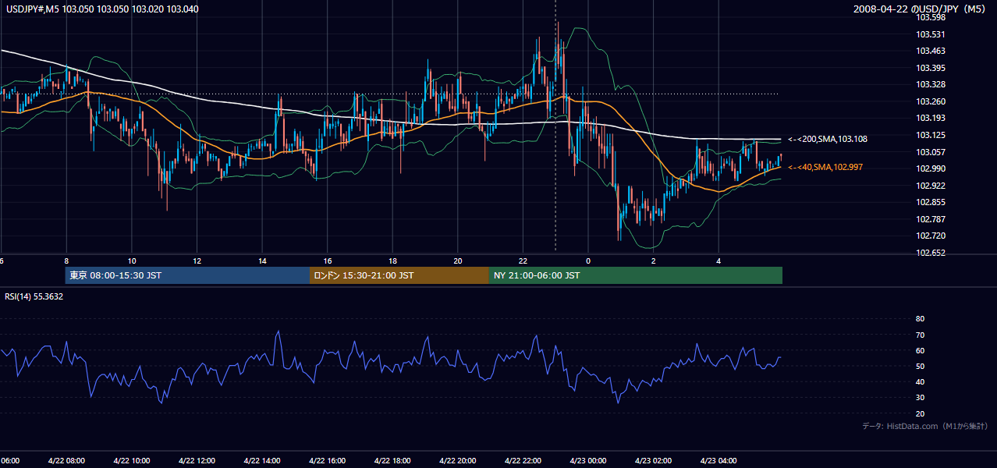997x468 pixels.
Task: Click the 4/22 20:00 time label
Action: click(458, 461)
